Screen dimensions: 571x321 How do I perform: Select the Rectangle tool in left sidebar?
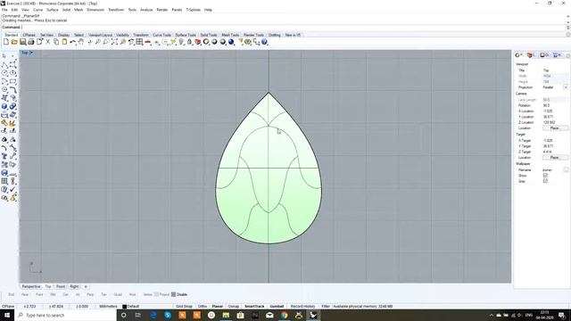click(12, 81)
